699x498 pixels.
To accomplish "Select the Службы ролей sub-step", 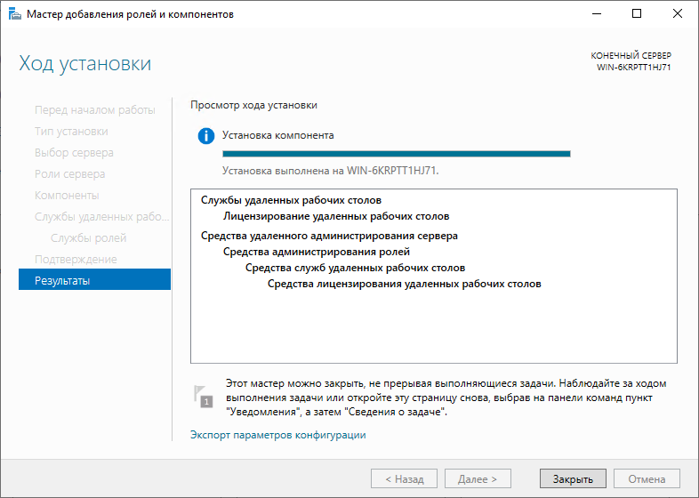I will 89,238.
